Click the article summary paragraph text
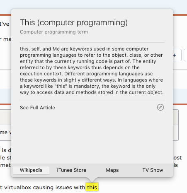This screenshot has height=193, width=187. coord(92,70)
